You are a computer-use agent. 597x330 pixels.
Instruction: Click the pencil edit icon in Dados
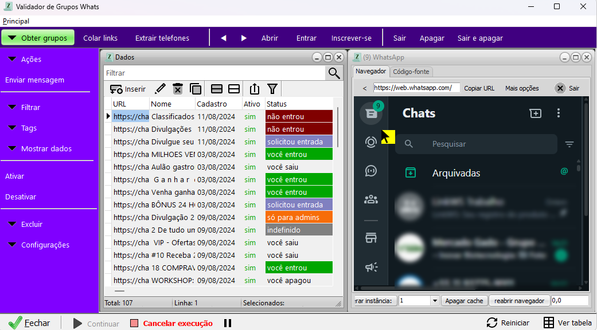[x=161, y=89]
